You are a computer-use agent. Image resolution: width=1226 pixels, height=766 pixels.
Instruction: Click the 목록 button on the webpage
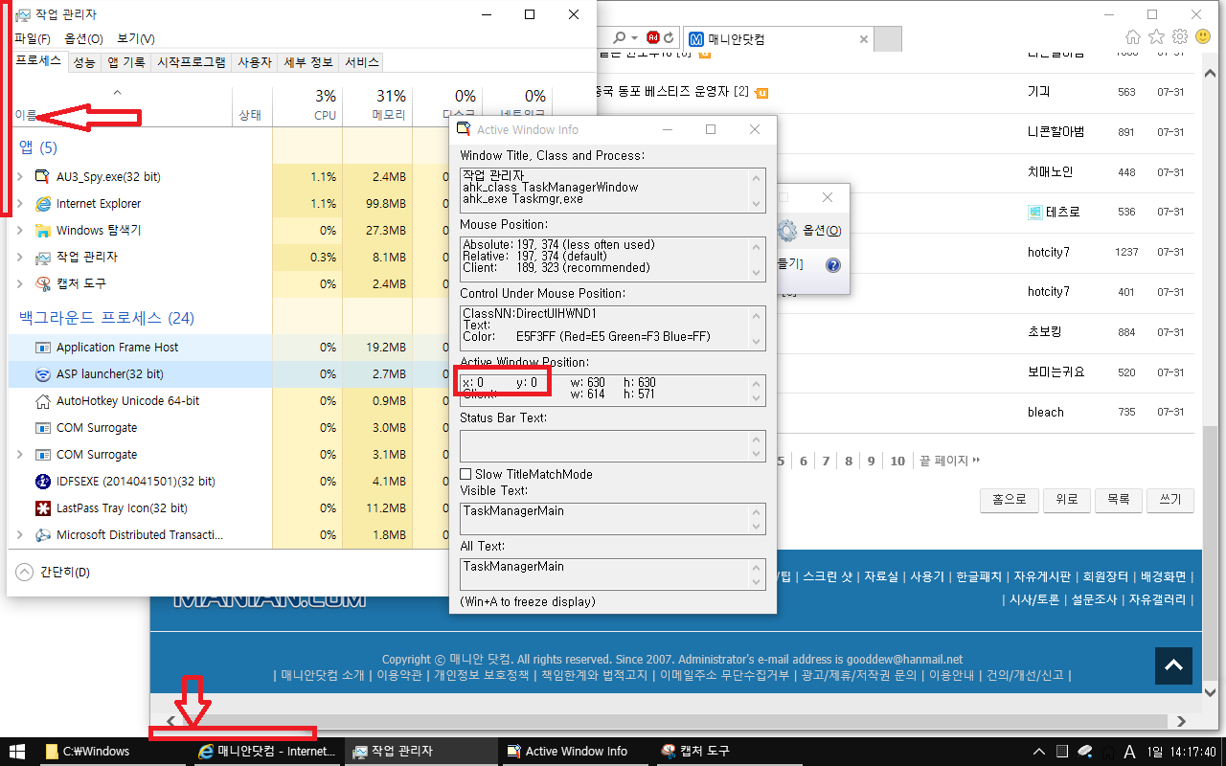(1118, 499)
